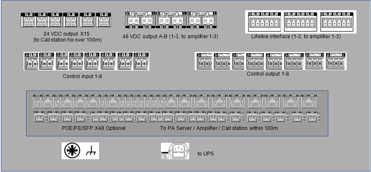The width and height of the screenshot is (371, 172).
Task: Click the "Control output 1-8" label
Action: coord(268,74)
